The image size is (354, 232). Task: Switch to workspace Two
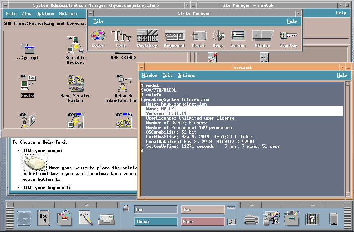coord(202,209)
